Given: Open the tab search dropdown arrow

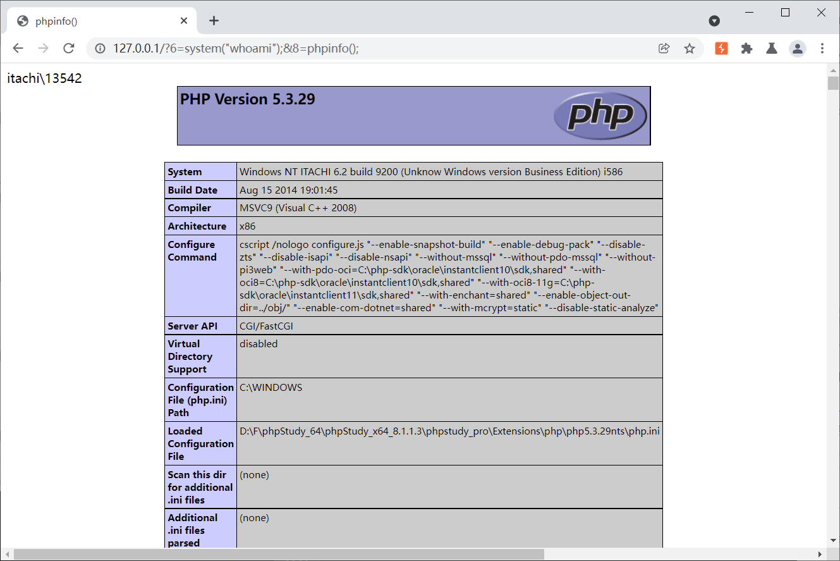Looking at the screenshot, I should tap(714, 21).
